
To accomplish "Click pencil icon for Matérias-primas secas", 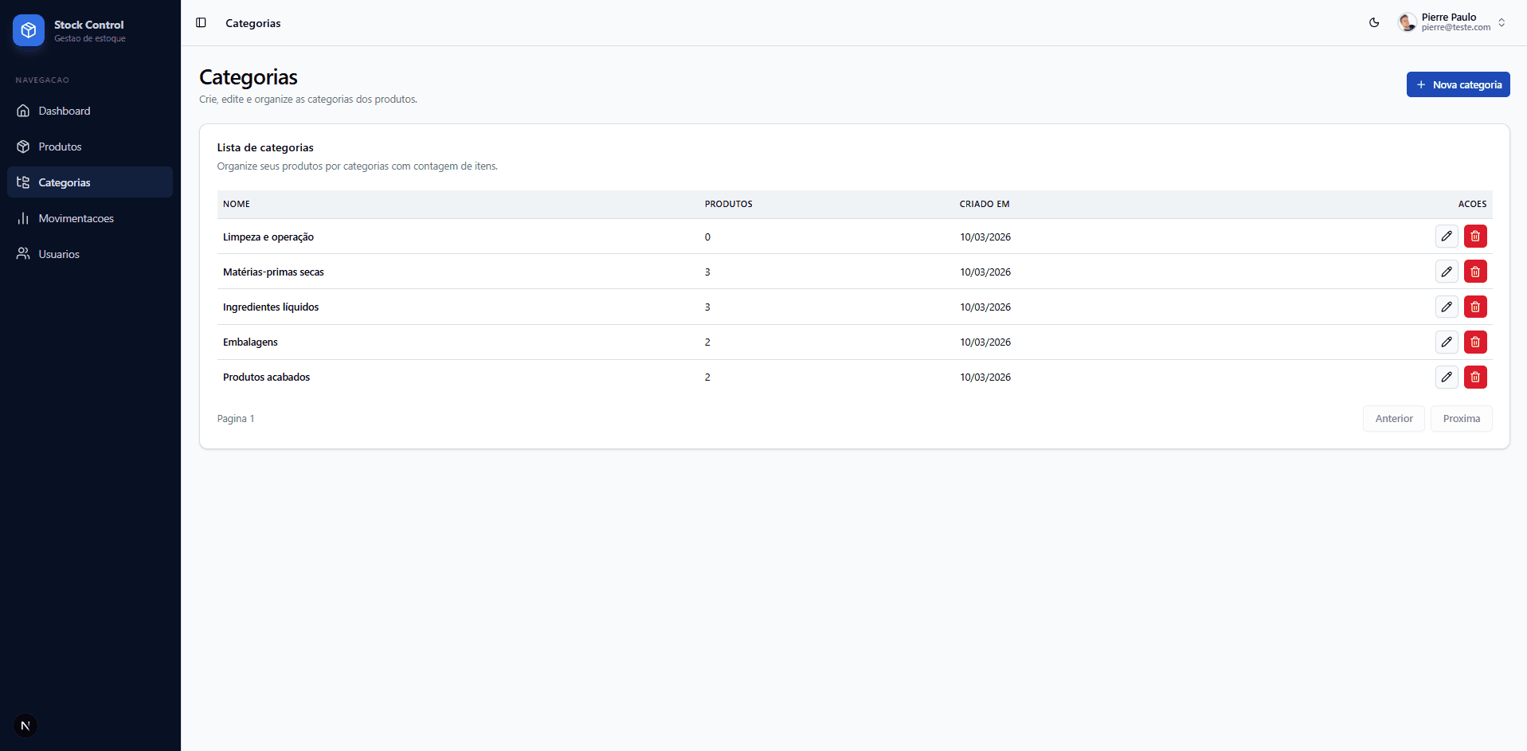I will 1446,272.
